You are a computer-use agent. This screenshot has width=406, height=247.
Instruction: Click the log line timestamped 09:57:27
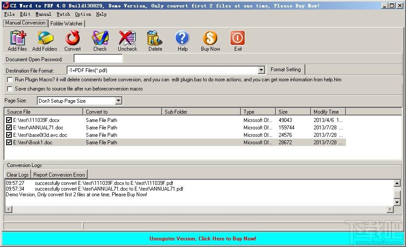90,183
